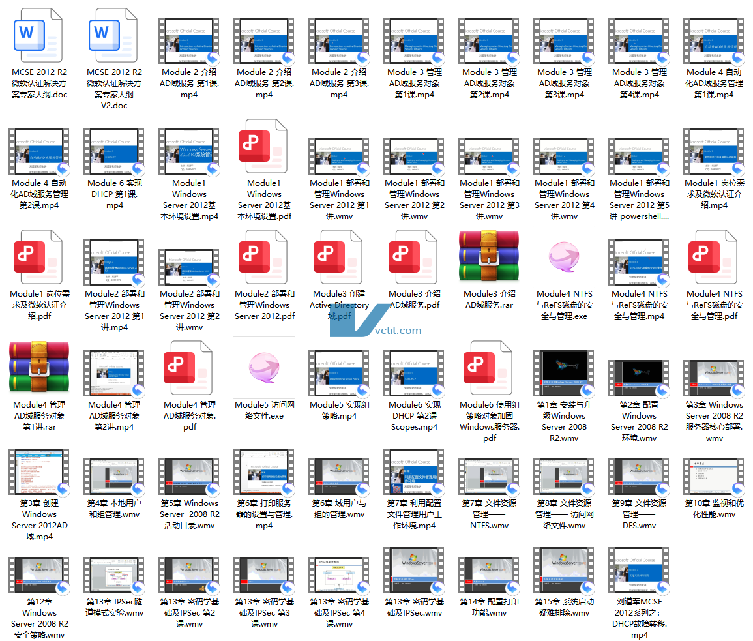Open Module6 实现DHCP 第2课 Scopes.mp4
Viewport: 753px width, 641px height.
414,374
